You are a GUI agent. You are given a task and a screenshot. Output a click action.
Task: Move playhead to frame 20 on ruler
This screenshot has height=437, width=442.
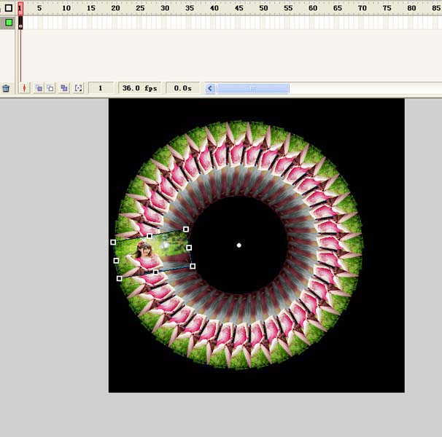click(115, 8)
